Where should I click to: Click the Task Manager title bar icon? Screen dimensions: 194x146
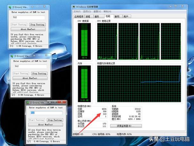74,7
